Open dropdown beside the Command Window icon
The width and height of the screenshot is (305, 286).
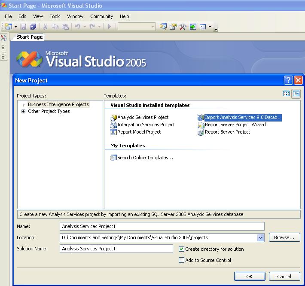pos(210,27)
